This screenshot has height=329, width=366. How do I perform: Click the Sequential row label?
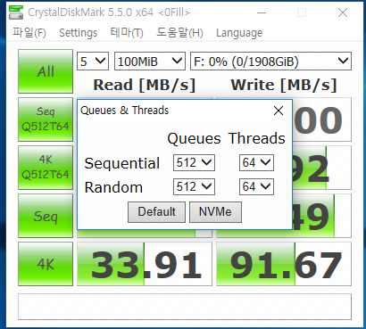[122, 163]
